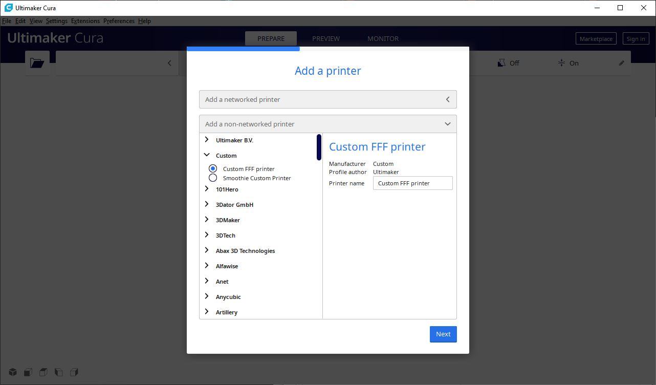
Task: Expand the Anet manufacturer group
Action: coord(207,281)
